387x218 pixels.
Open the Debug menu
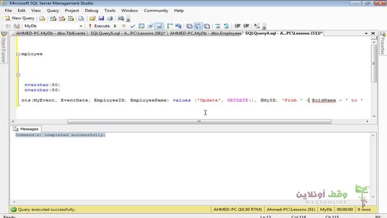(x=91, y=11)
